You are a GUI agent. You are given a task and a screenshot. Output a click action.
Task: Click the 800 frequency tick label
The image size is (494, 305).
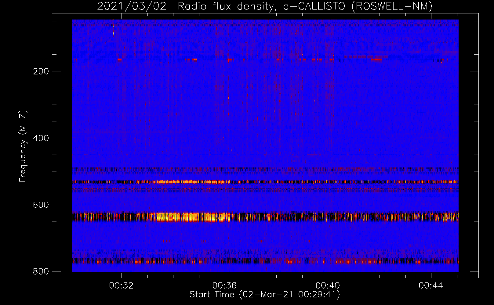click(41, 271)
